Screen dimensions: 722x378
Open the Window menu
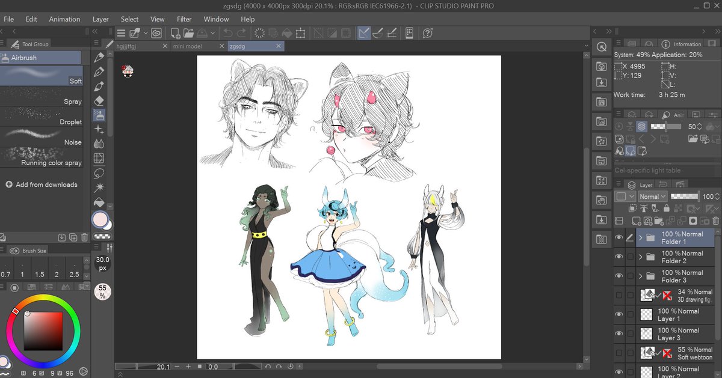click(216, 19)
